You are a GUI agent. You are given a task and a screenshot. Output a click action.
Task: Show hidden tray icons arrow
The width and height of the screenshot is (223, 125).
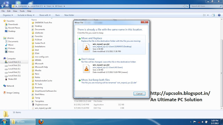(x=191, y=122)
